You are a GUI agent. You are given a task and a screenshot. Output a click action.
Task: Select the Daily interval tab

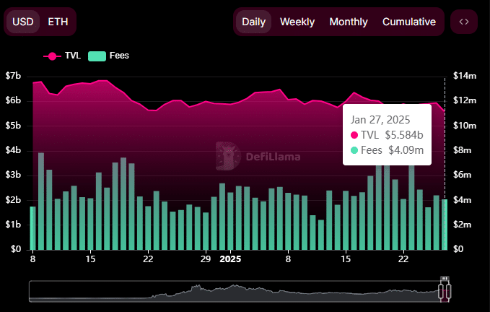point(253,22)
